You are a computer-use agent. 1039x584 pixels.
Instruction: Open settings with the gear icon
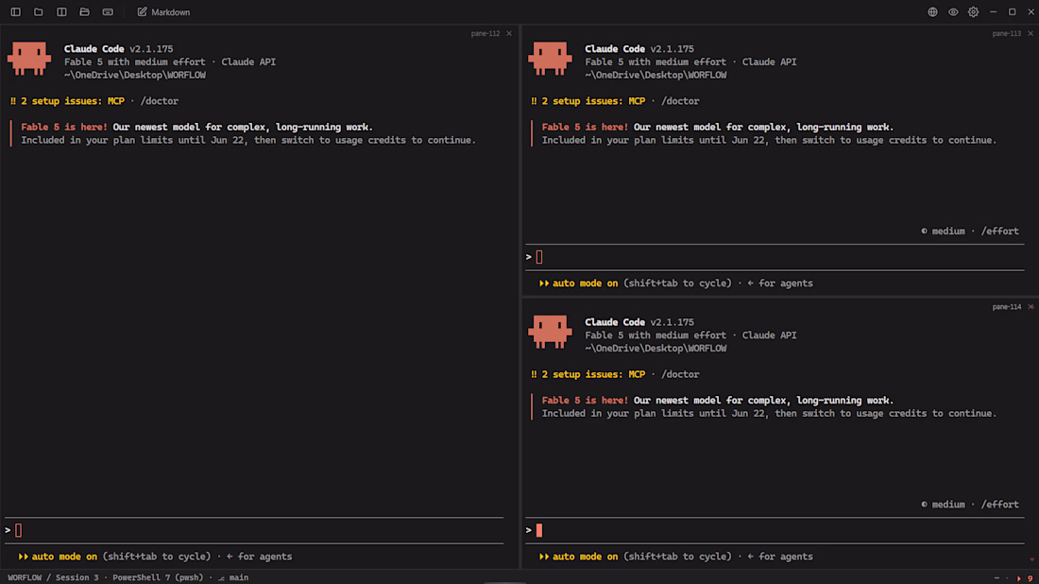coord(974,12)
